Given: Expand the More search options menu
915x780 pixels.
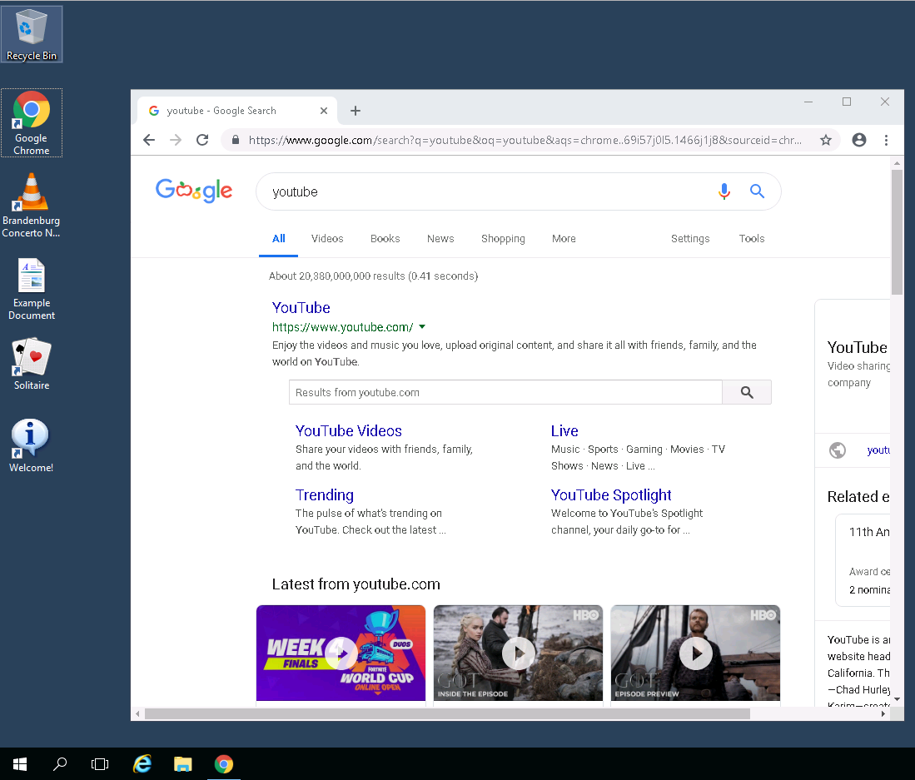Looking at the screenshot, I should (564, 239).
